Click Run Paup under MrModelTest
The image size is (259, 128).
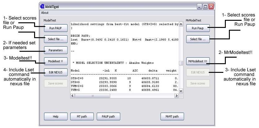(198, 28)
